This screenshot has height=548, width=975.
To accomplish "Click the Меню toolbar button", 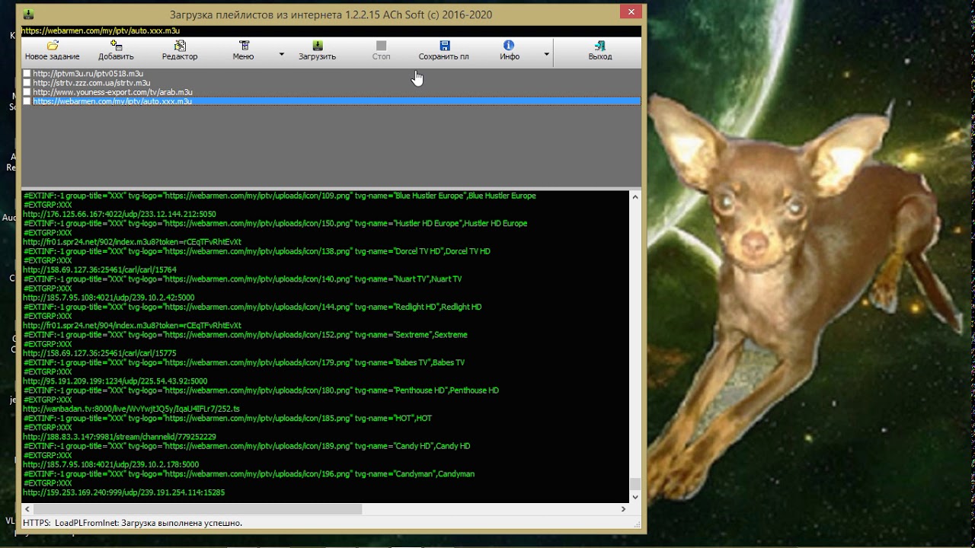I will pos(244,51).
